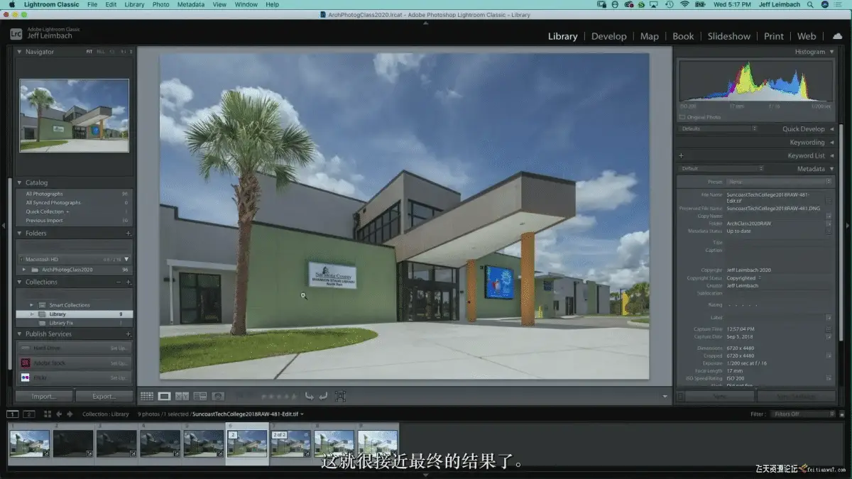This screenshot has width=852, height=479.
Task: Add keyword with plus in Keyword List
Action: tap(681, 155)
